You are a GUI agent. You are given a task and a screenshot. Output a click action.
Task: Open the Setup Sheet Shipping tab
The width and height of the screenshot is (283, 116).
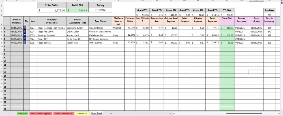[40, 113]
